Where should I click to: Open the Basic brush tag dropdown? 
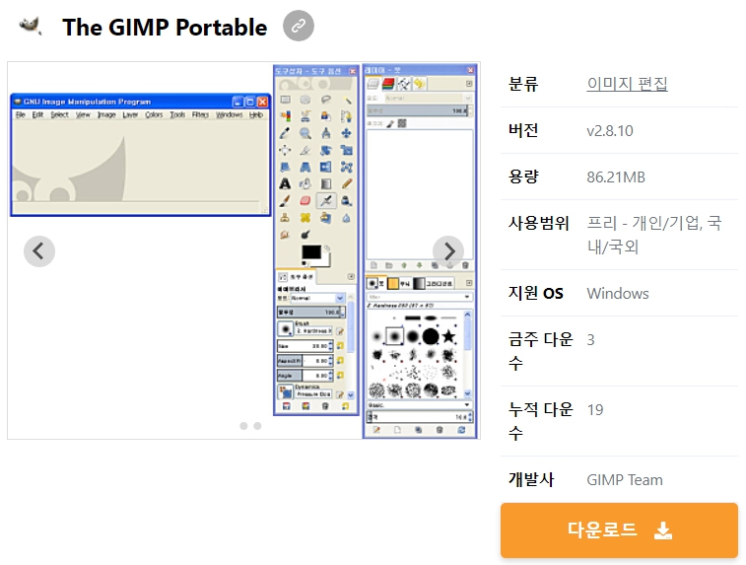419,404
